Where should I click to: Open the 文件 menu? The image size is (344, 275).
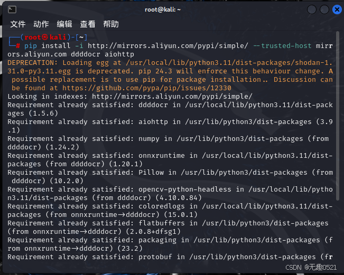coord(18,24)
